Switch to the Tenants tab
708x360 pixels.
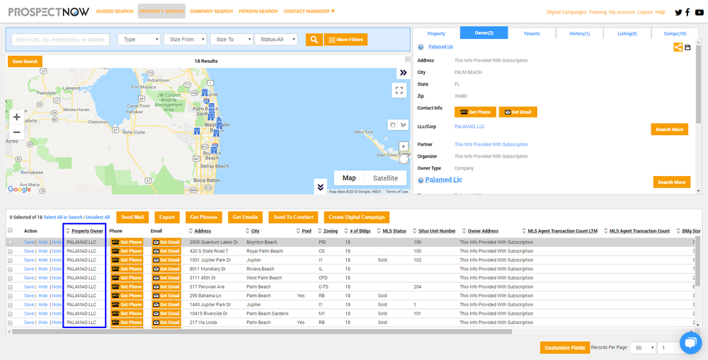point(532,33)
